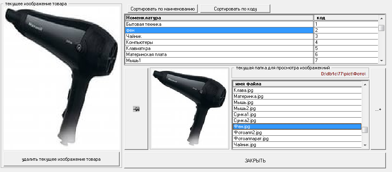This screenshot has width=392, height=172.
Task: Click scroll-down arrow of the nomenclature table
Action: point(381,60)
